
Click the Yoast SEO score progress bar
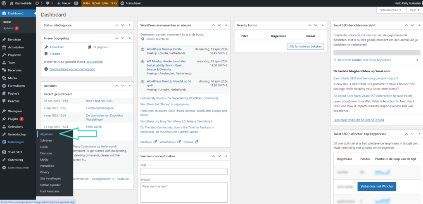[x=377, y=52]
